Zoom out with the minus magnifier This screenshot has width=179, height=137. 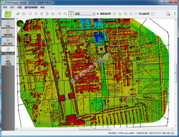coord(65,14)
